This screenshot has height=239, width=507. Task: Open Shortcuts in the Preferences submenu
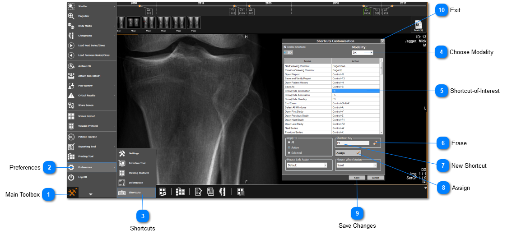pyautogui.click(x=135, y=193)
